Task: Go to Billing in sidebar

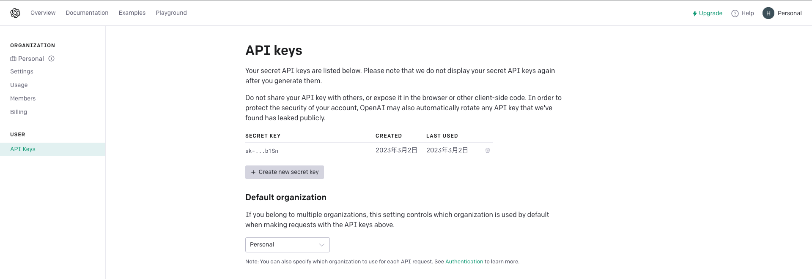Action: [19, 112]
